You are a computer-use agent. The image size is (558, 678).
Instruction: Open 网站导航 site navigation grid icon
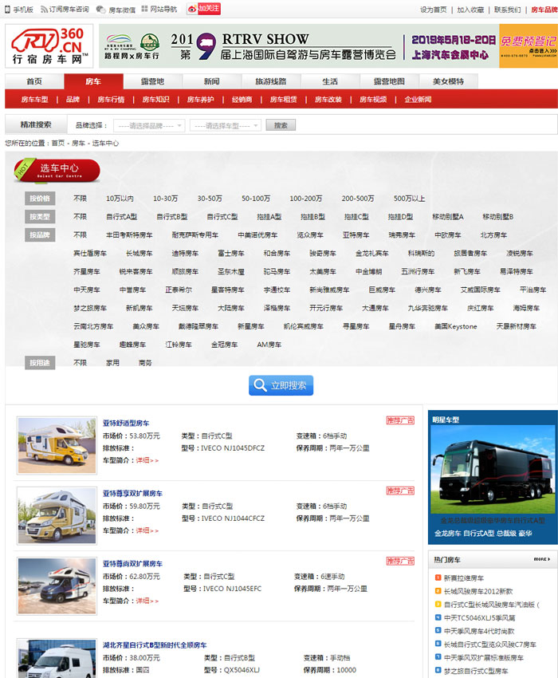point(159,10)
